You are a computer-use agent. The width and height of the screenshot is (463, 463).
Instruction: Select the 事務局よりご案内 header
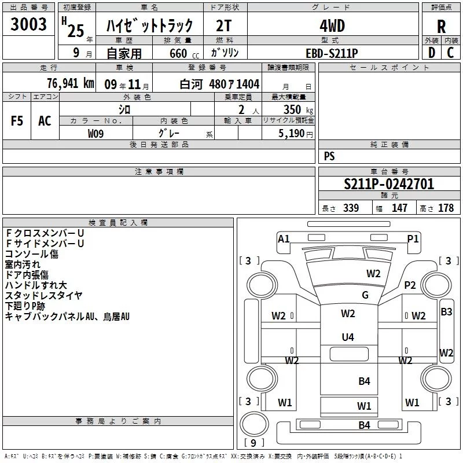pos(118,421)
